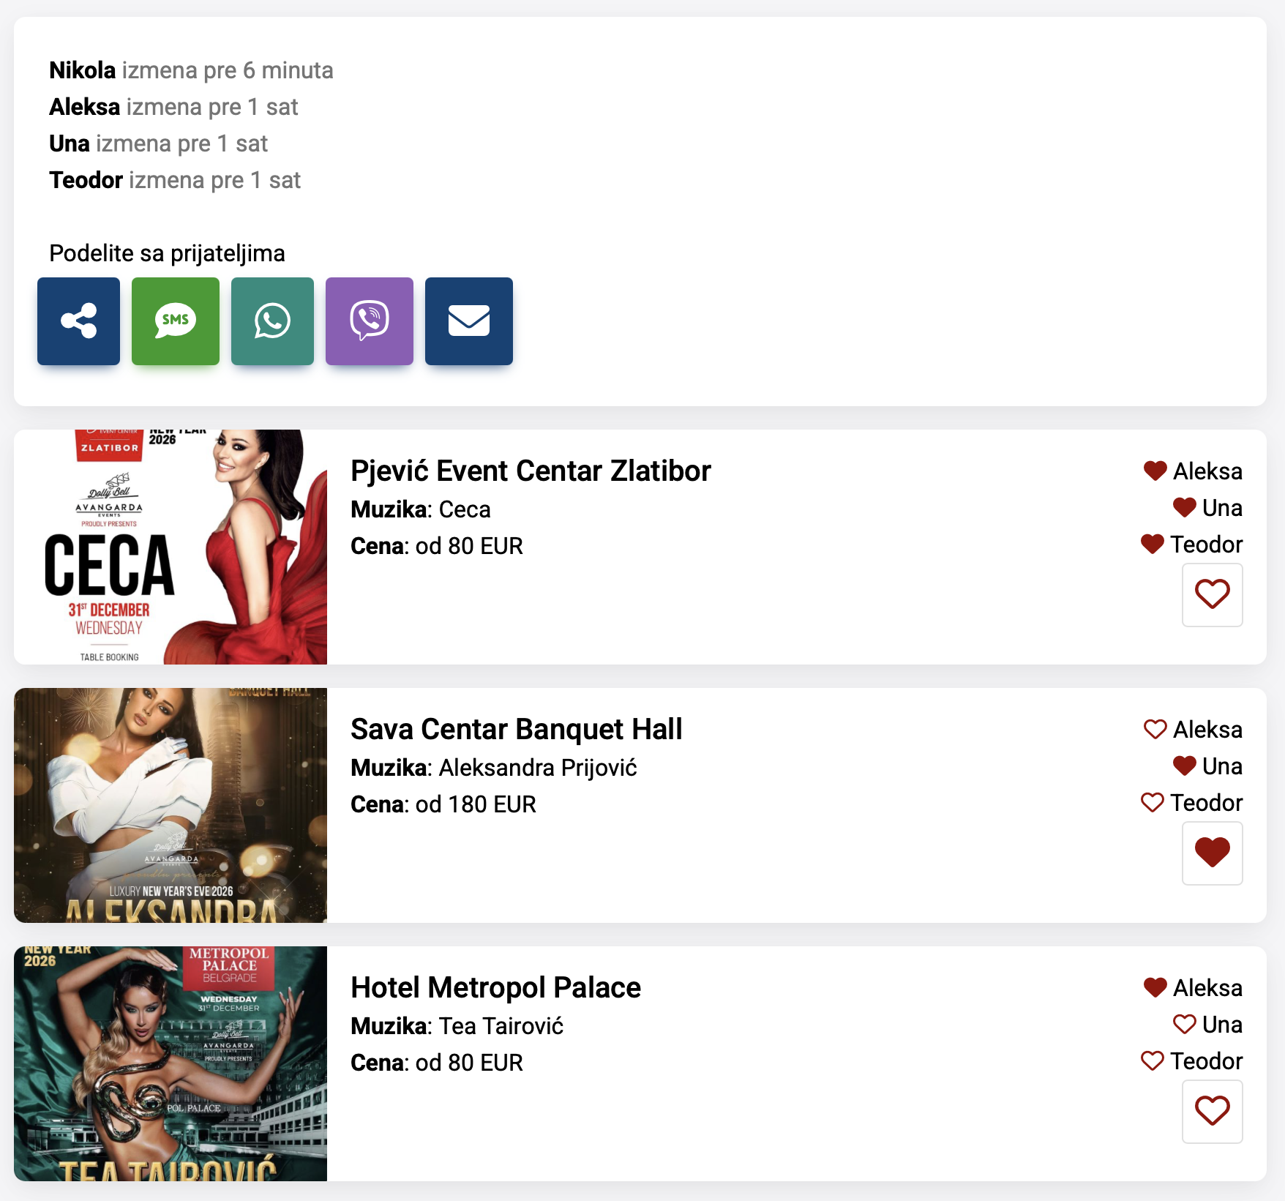Share the list via Viber
1285x1201 pixels.
[x=369, y=321]
